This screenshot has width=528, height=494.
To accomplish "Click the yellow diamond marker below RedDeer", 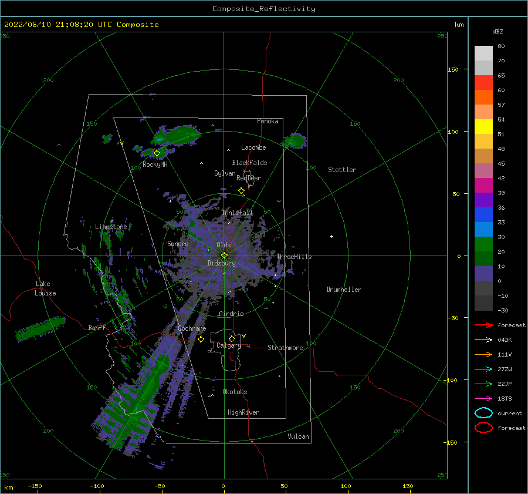I will (241, 191).
